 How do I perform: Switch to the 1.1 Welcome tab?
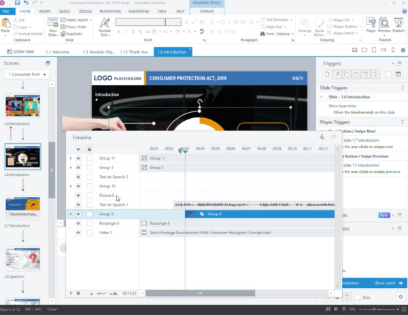coord(58,52)
